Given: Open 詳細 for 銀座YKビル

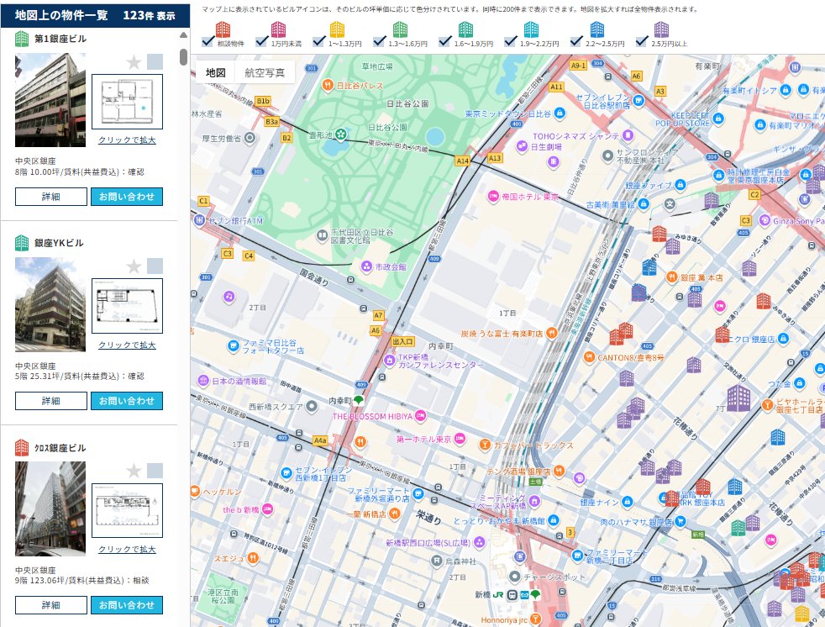Looking at the screenshot, I should tap(51, 401).
